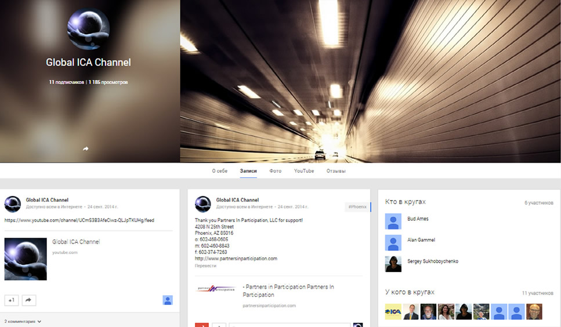
Task: Expand the 2 комментария comments section
Action: point(23,321)
